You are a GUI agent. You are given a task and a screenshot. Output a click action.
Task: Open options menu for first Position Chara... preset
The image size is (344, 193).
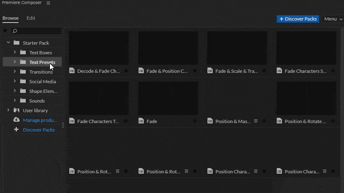(x=256, y=171)
